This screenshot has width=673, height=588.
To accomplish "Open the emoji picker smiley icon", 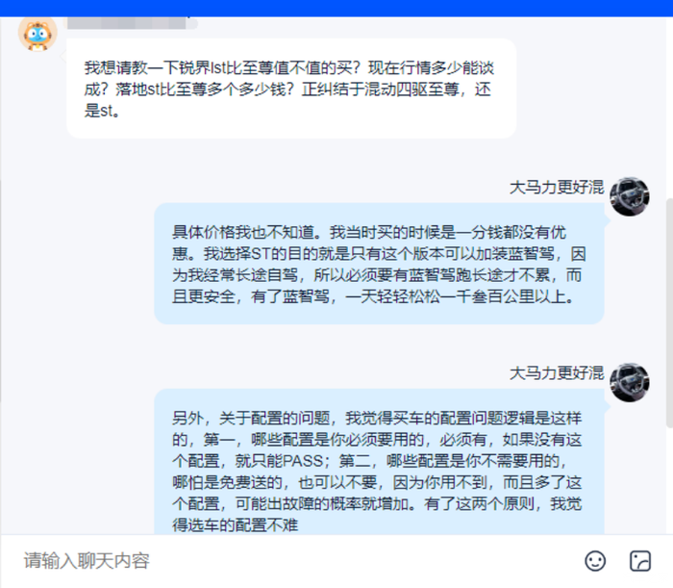I will 595,561.
